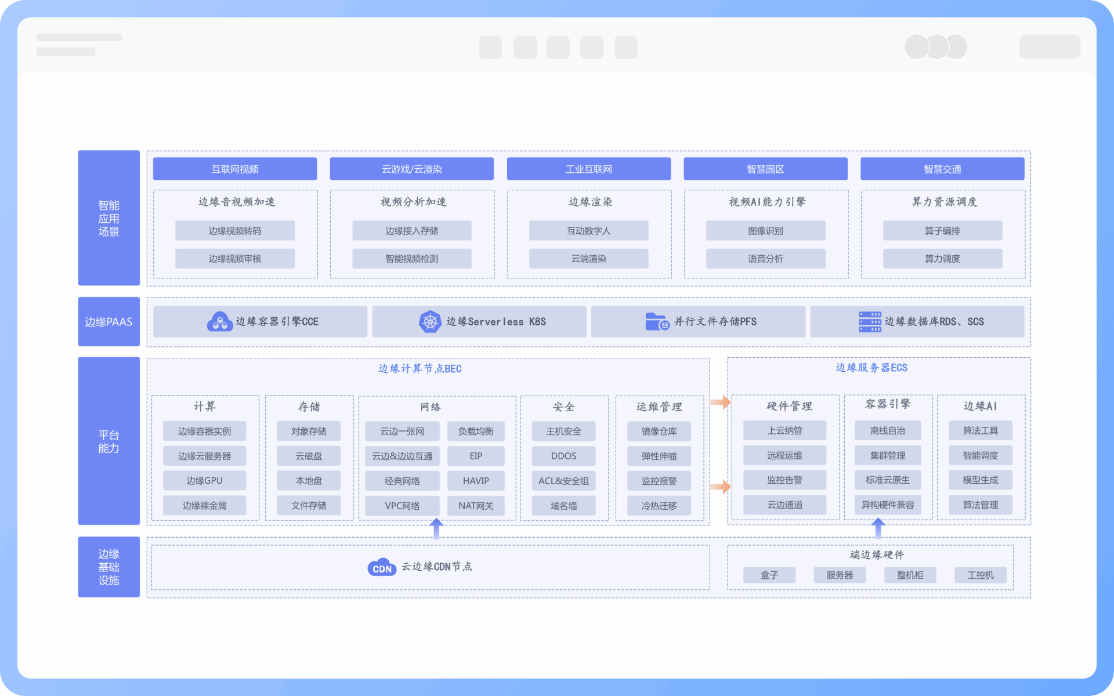
Task: Click the CDN cloud icon on 云边缘CDN节点
Action: (381, 567)
